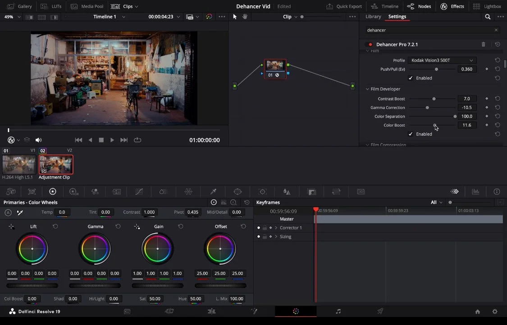Click the search icon in Effects panel

pos(488,17)
